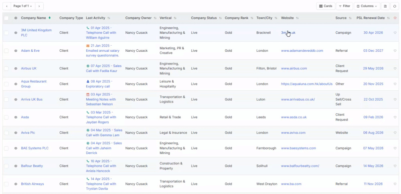Open the Airbus UK company link

click(x=28, y=69)
